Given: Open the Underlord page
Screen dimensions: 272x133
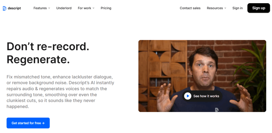Looking at the screenshot, I should click(64, 8).
